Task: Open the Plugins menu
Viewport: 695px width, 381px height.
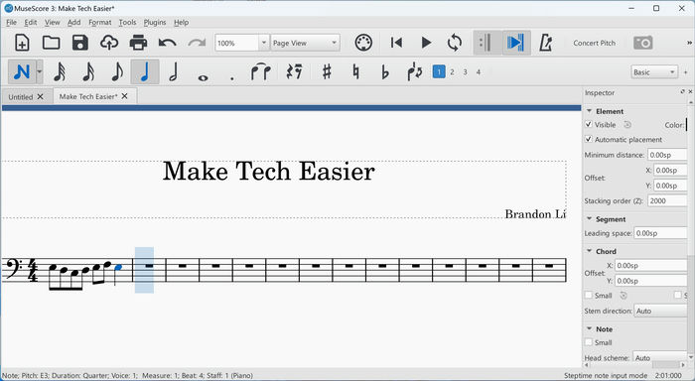Action: (x=155, y=22)
